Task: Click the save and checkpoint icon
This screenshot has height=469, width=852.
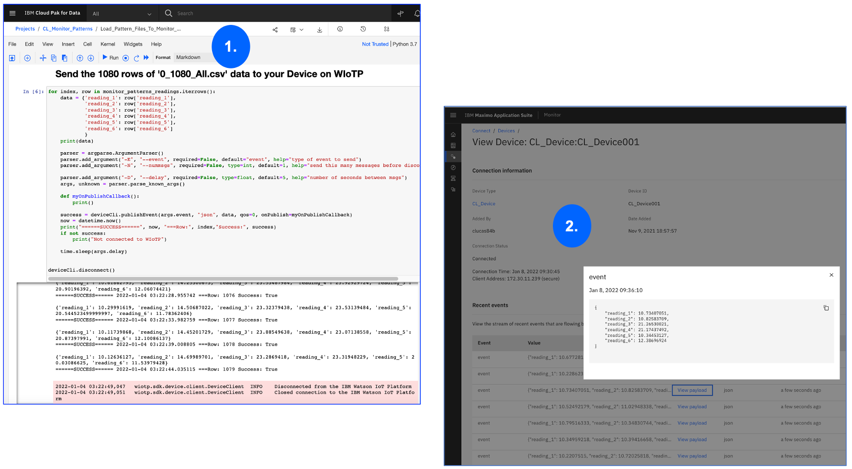Action: tap(12, 58)
